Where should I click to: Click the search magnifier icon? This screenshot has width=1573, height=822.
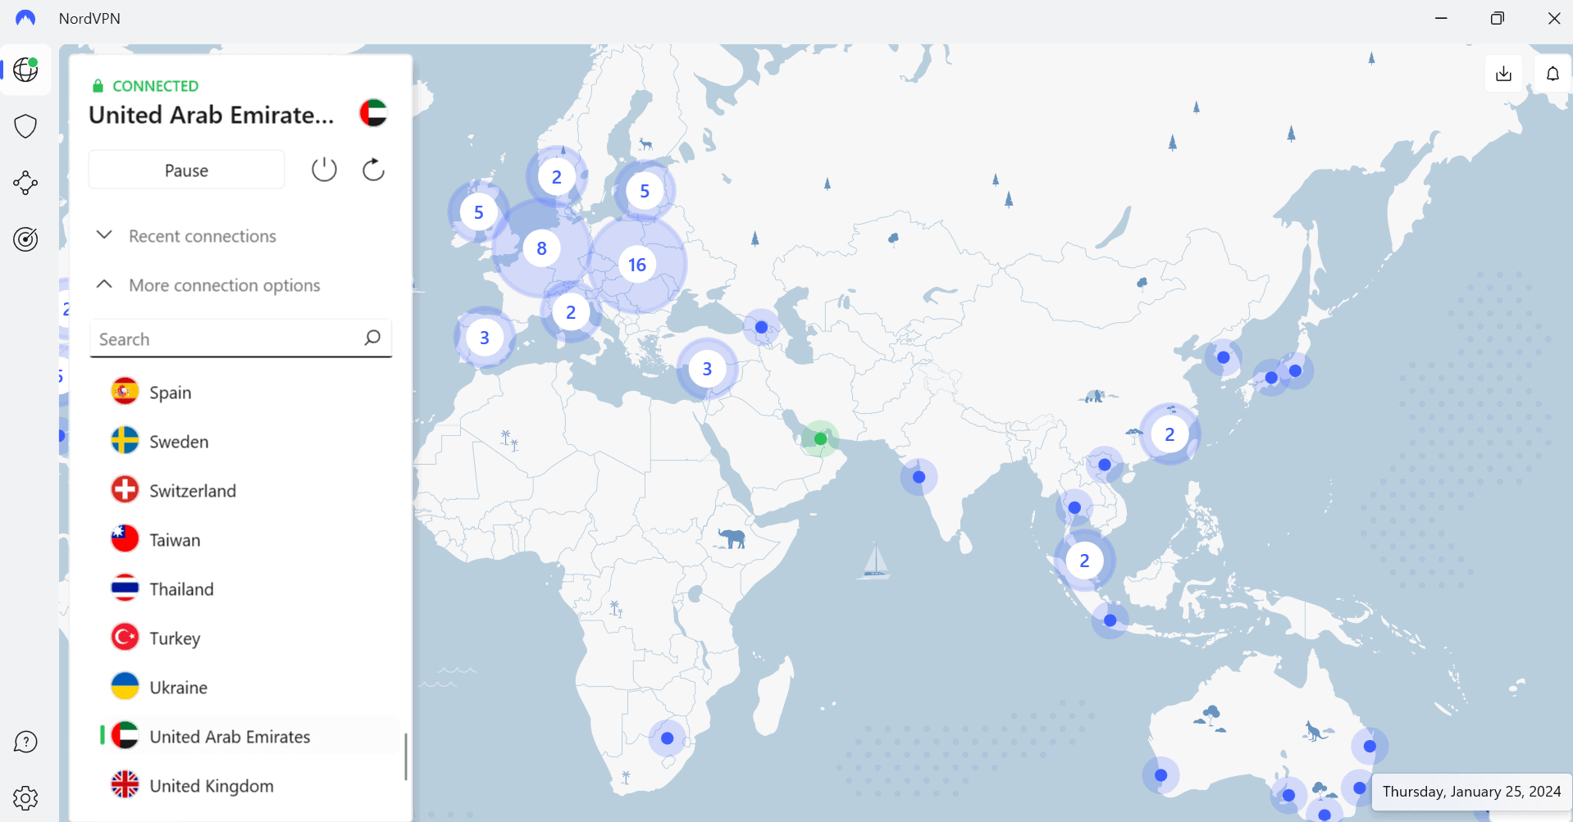point(372,338)
